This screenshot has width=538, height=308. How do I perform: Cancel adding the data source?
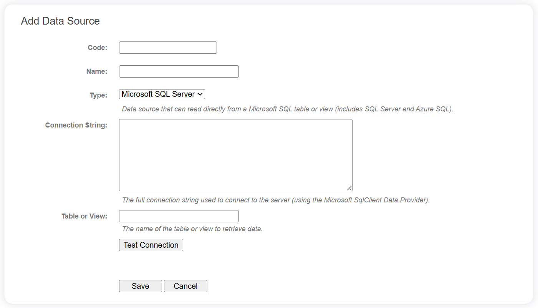click(x=185, y=286)
